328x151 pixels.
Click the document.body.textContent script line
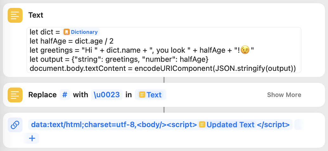point(163,69)
